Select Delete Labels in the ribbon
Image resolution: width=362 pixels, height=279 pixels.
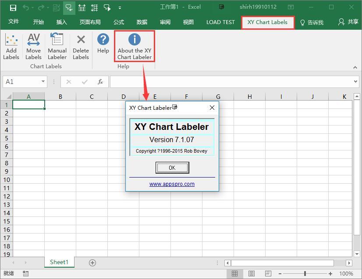81,46
